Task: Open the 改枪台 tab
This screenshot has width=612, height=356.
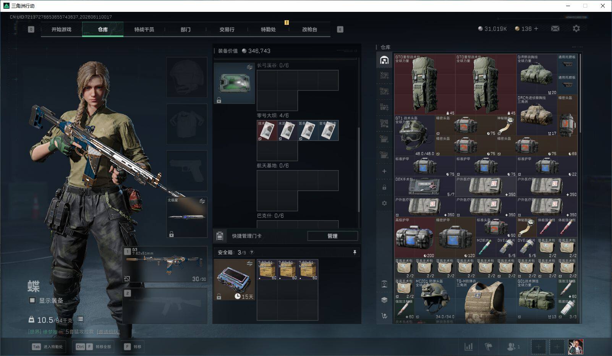Action: tap(309, 29)
